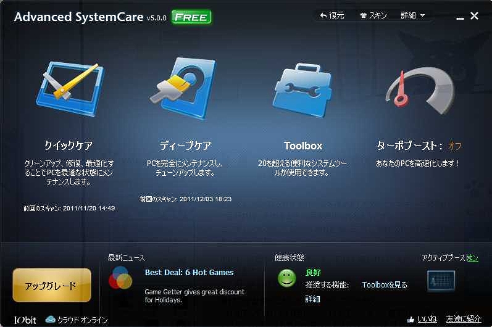Click the gold アップグレード button
This screenshot has width=492, height=327.
tap(52, 285)
